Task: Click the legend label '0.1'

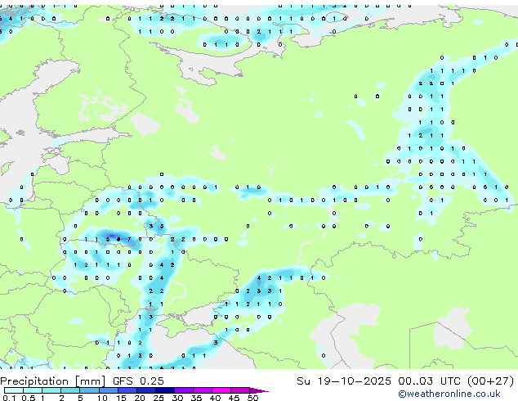Action: (9, 398)
